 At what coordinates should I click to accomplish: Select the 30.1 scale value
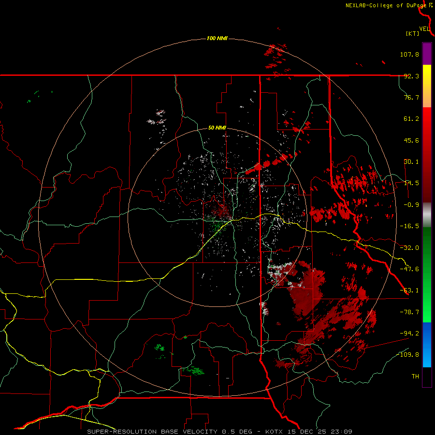[411, 162]
